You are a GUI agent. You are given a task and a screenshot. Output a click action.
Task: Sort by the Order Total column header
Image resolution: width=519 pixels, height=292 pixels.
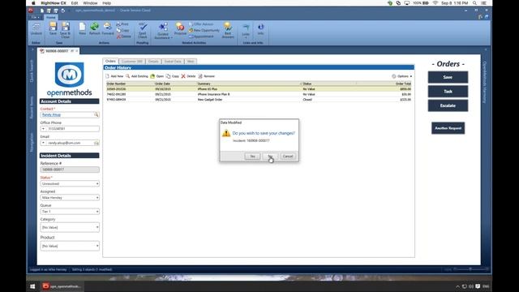point(403,84)
